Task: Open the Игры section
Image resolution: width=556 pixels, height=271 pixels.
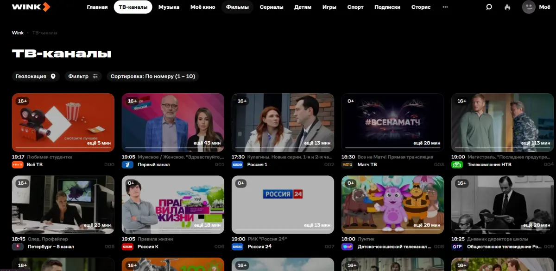Action: [x=329, y=7]
